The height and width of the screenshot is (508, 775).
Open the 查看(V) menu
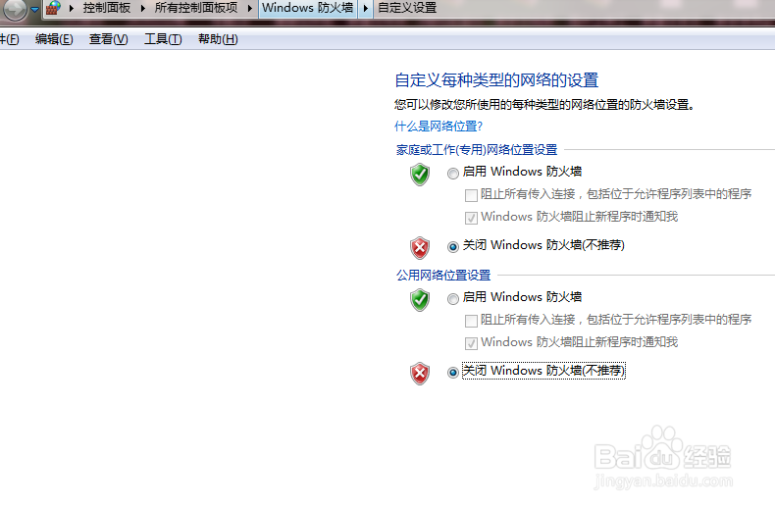(108, 39)
